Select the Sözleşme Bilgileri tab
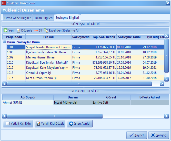Screen dimensions: 171x141 point(67,18)
